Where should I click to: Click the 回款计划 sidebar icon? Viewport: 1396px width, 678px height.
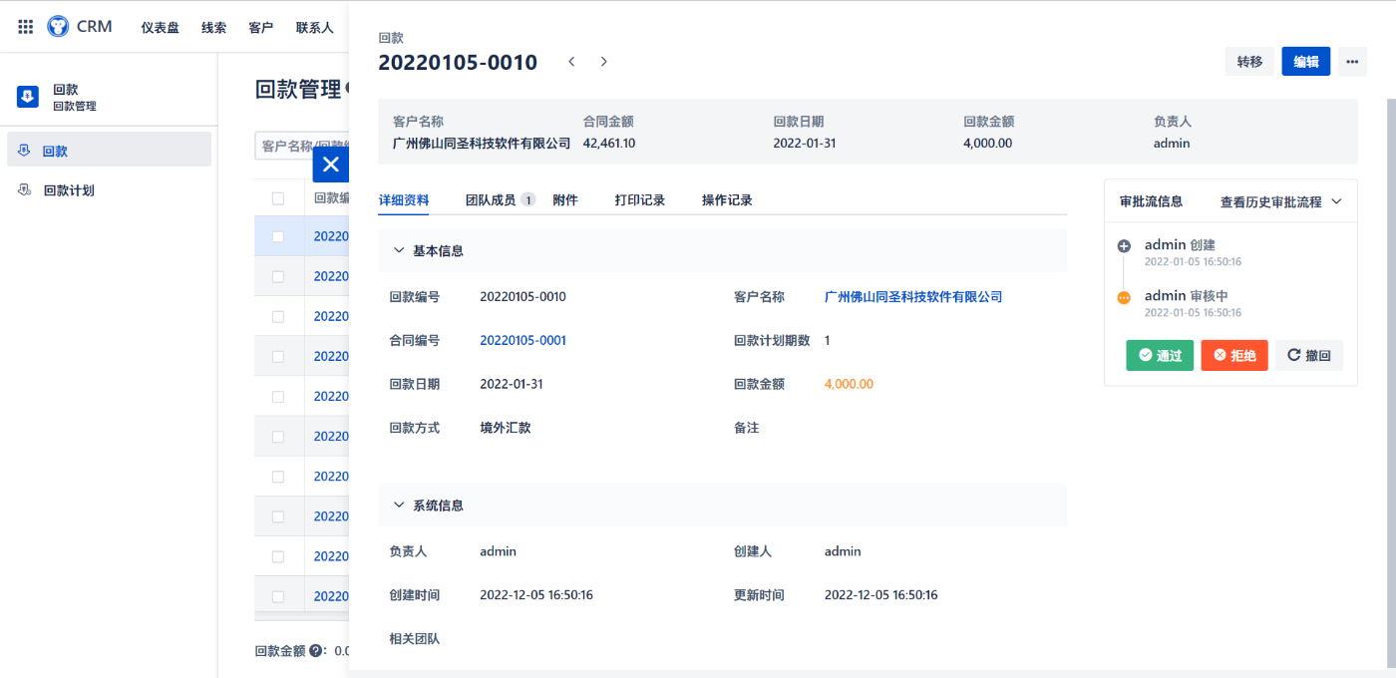point(25,189)
